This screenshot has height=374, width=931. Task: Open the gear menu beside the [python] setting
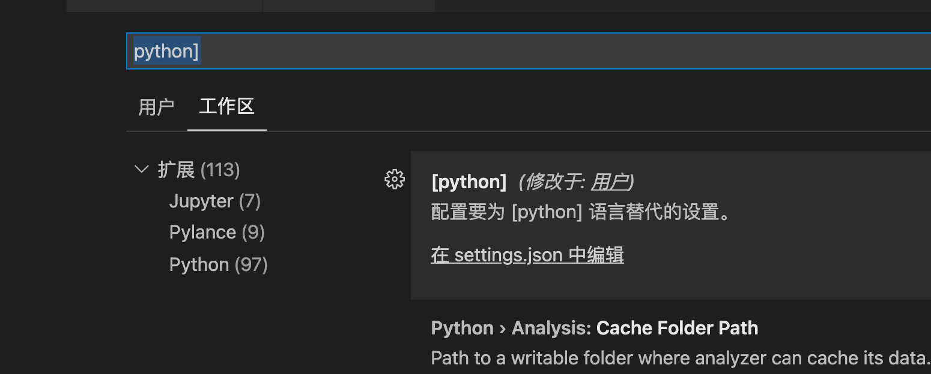(x=395, y=180)
